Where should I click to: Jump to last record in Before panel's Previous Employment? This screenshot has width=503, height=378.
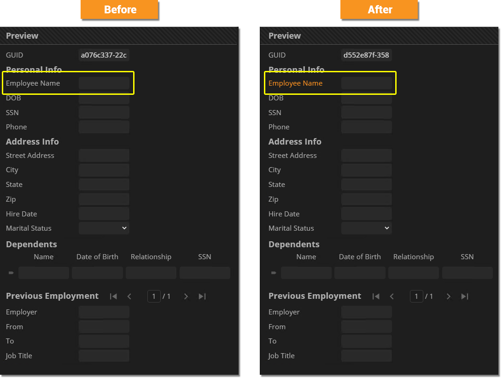(202, 297)
